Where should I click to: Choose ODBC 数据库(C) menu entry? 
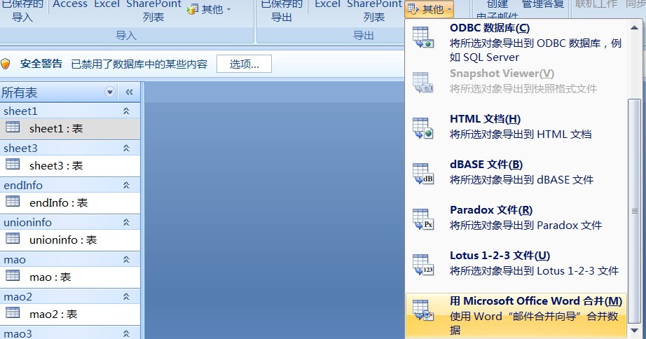pyautogui.click(x=516, y=43)
